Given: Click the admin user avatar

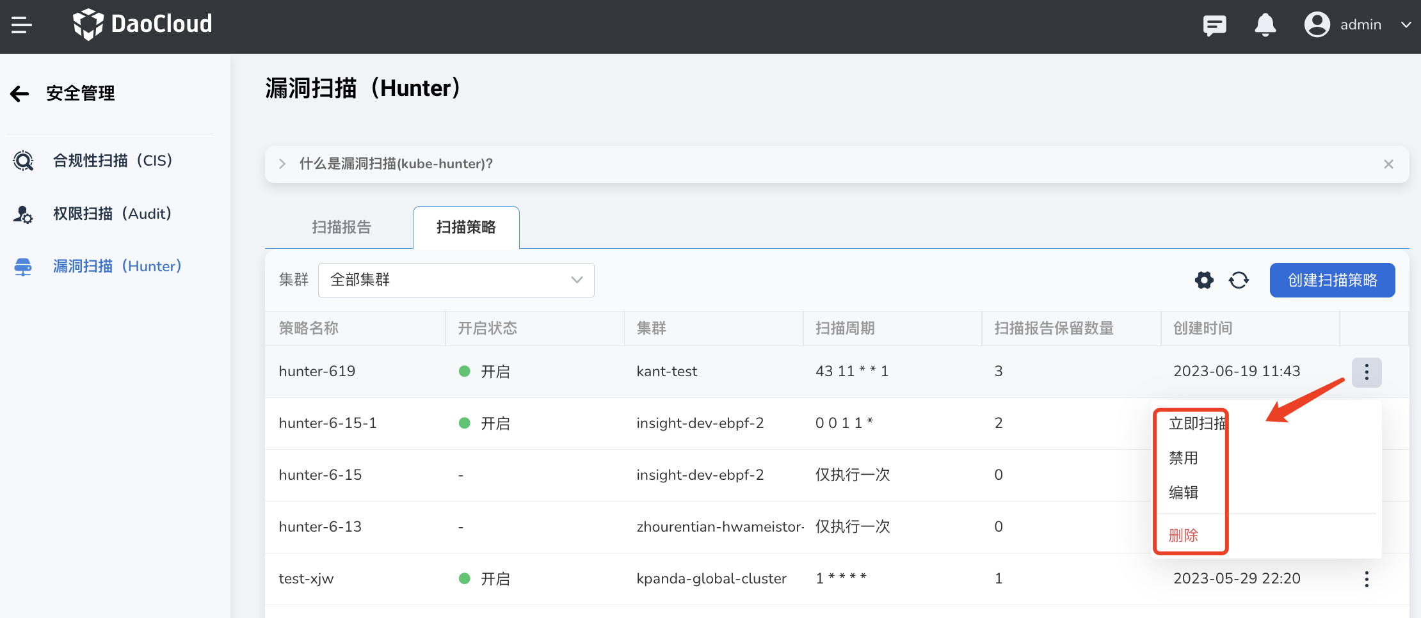Looking at the screenshot, I should tap(1317, 24).
